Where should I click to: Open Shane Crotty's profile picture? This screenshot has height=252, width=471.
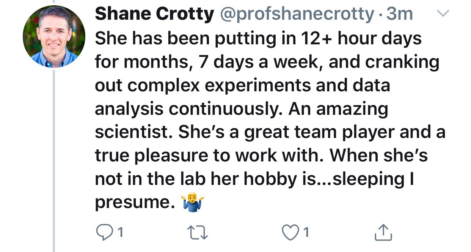(x=54, y=36)
